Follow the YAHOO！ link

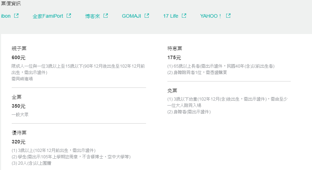pyautogui.click(x=211, y=16)
